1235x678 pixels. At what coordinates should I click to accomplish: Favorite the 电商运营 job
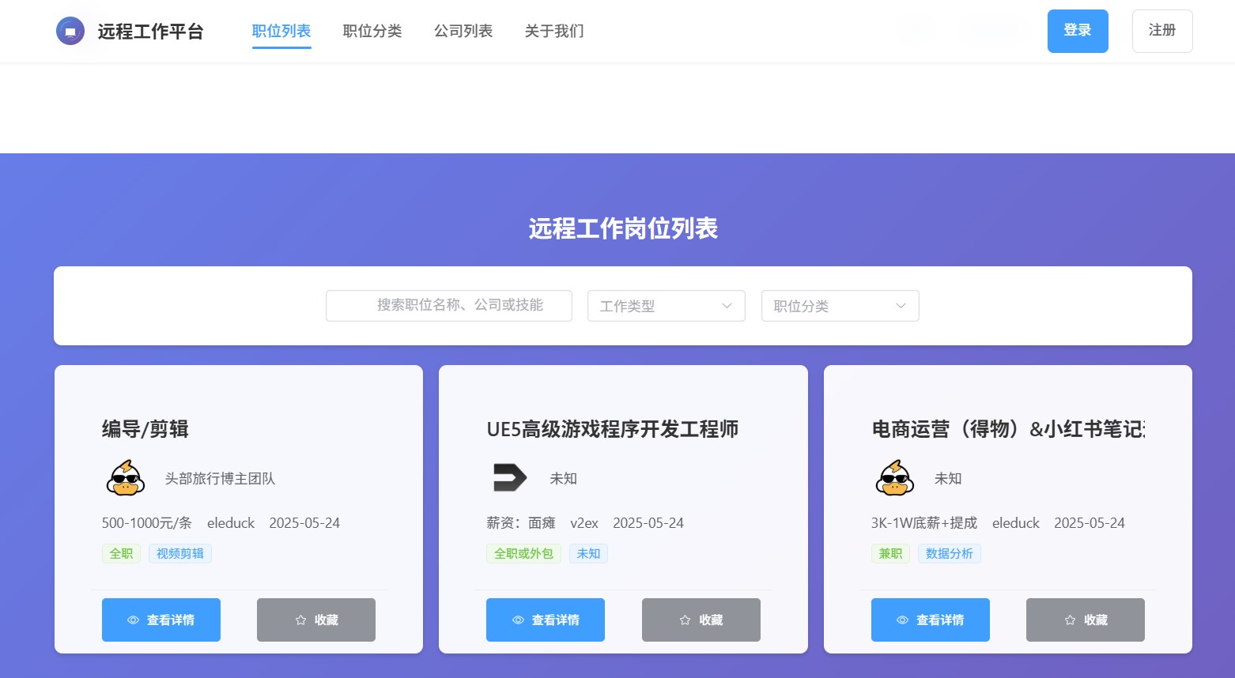(1086, 620)
